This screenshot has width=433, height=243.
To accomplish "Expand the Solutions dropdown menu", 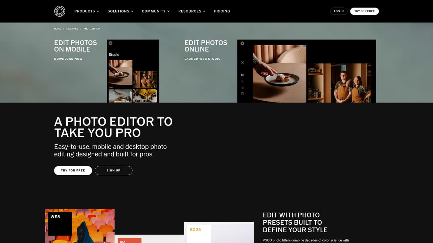I will pyautogui.click(x=120, y=11).
